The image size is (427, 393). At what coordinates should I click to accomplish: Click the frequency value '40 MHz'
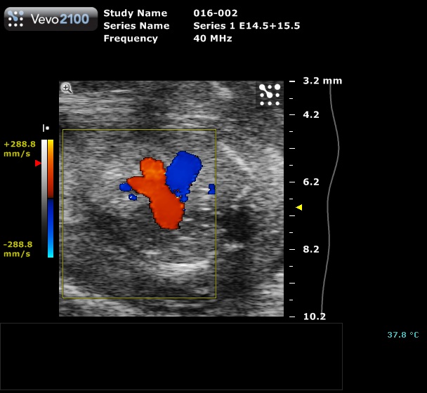click(213, 39)
